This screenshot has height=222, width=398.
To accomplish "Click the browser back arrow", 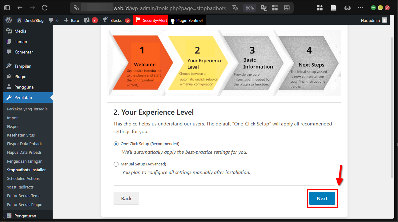I will (x=20, y=8).
